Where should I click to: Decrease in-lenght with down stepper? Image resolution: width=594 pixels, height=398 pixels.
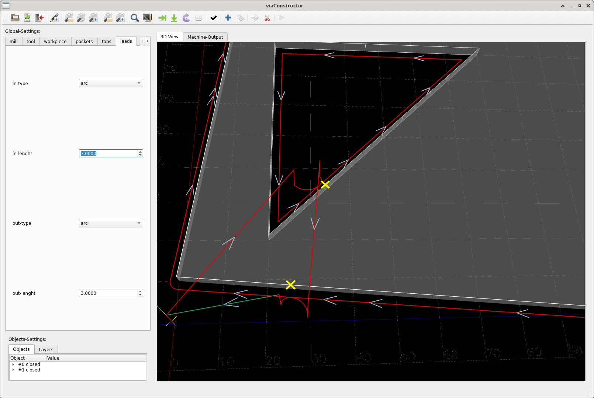pyautogui.click(x=140, y=155)
